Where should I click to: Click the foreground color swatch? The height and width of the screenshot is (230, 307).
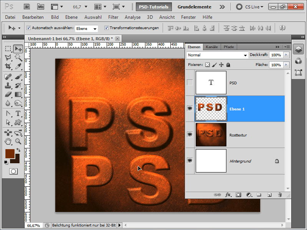10,154
